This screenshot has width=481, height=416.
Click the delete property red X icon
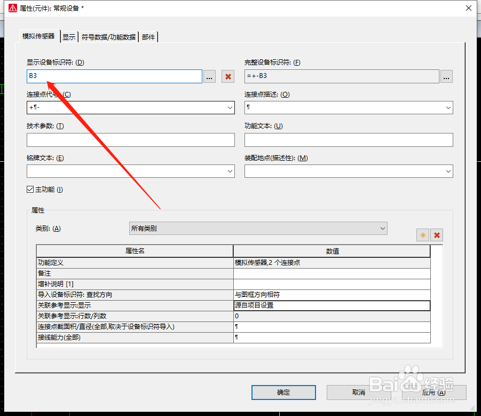coord(437,235)
